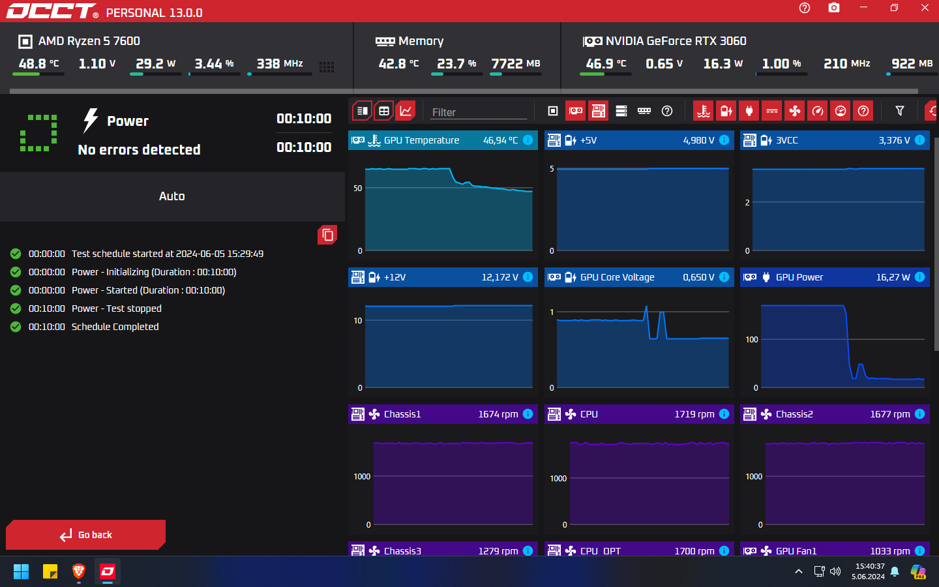The height and width of the screenshot is (587, 939).
Task: Select the GPU Temperature graph header
Action: [443, 140]
